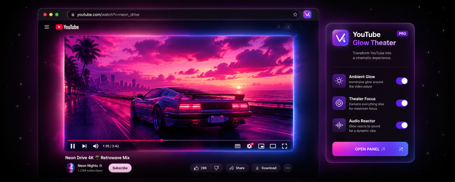Toggle Theater Focus switch
The width and height of the screenshot is (455, 182).
(x=402, y=103)
